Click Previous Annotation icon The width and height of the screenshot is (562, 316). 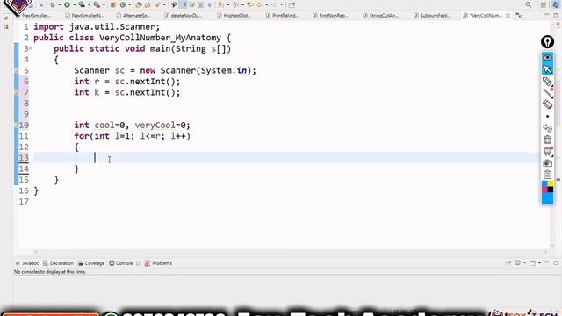click(x=235, y=4)
